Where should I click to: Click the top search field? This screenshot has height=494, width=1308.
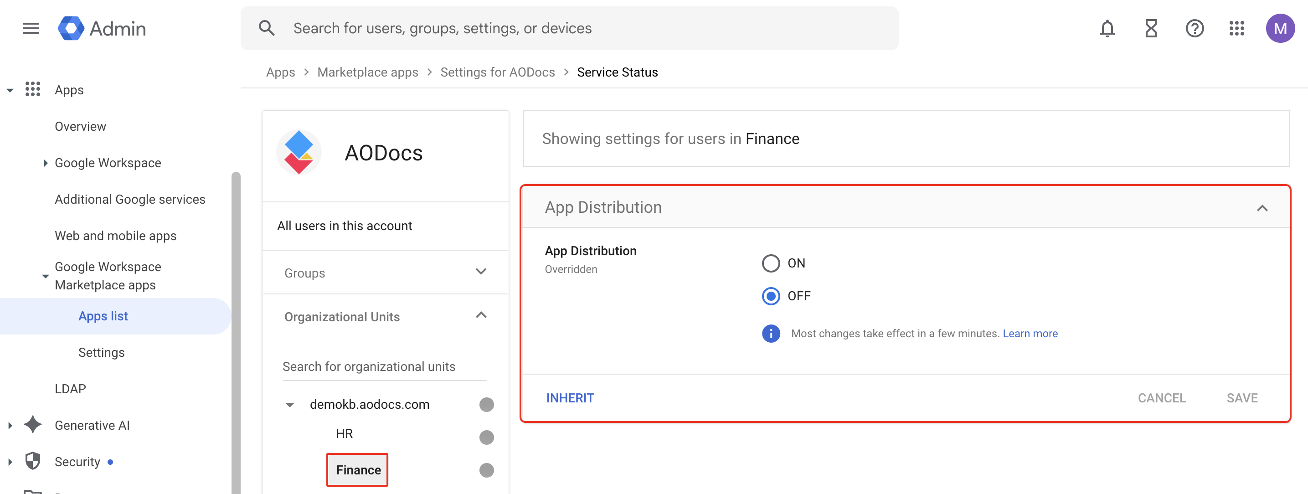point(569,28)
